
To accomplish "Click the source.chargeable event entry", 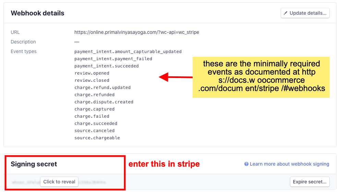I will coord(97,138).
